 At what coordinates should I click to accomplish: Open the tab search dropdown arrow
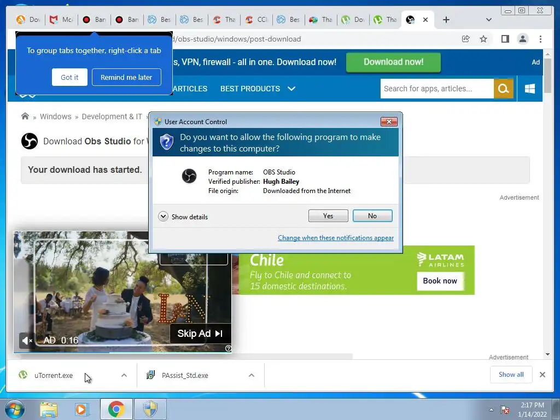point(488,20)
